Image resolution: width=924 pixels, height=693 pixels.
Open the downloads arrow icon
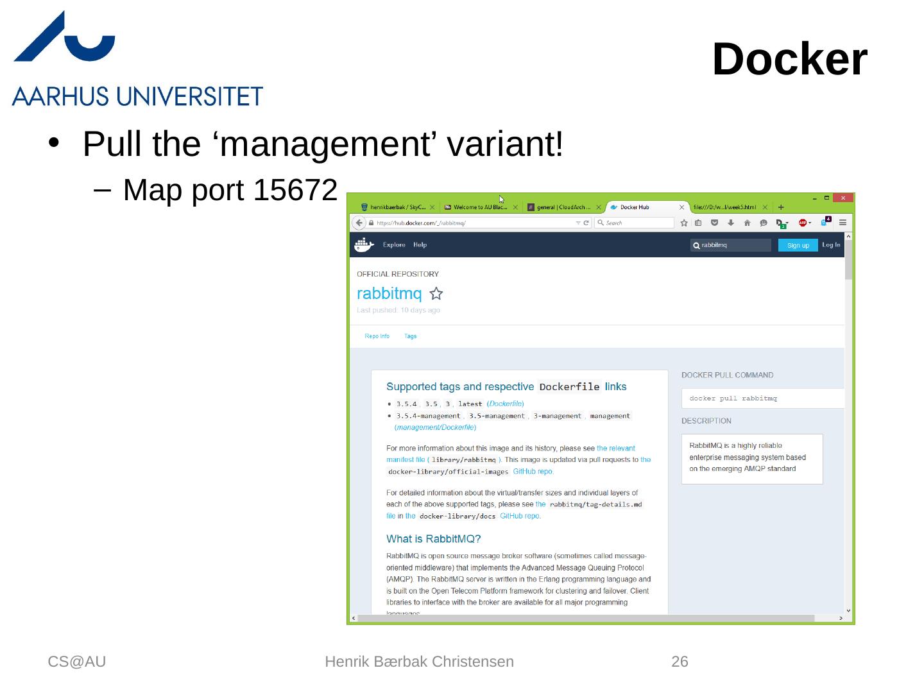(730, 223)
